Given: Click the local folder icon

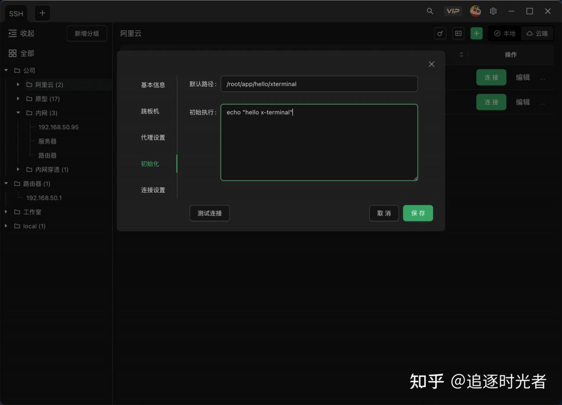Looking at the screenshot, I should (x=17, y=226).
